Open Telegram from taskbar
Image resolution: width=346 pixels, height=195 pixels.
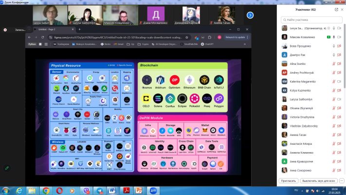(x=100, y=191)
